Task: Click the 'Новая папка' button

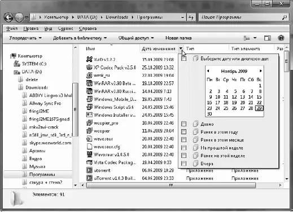Action: [178, 38]
